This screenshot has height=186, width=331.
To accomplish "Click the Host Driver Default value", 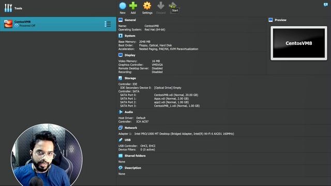I will click(141, 118).
